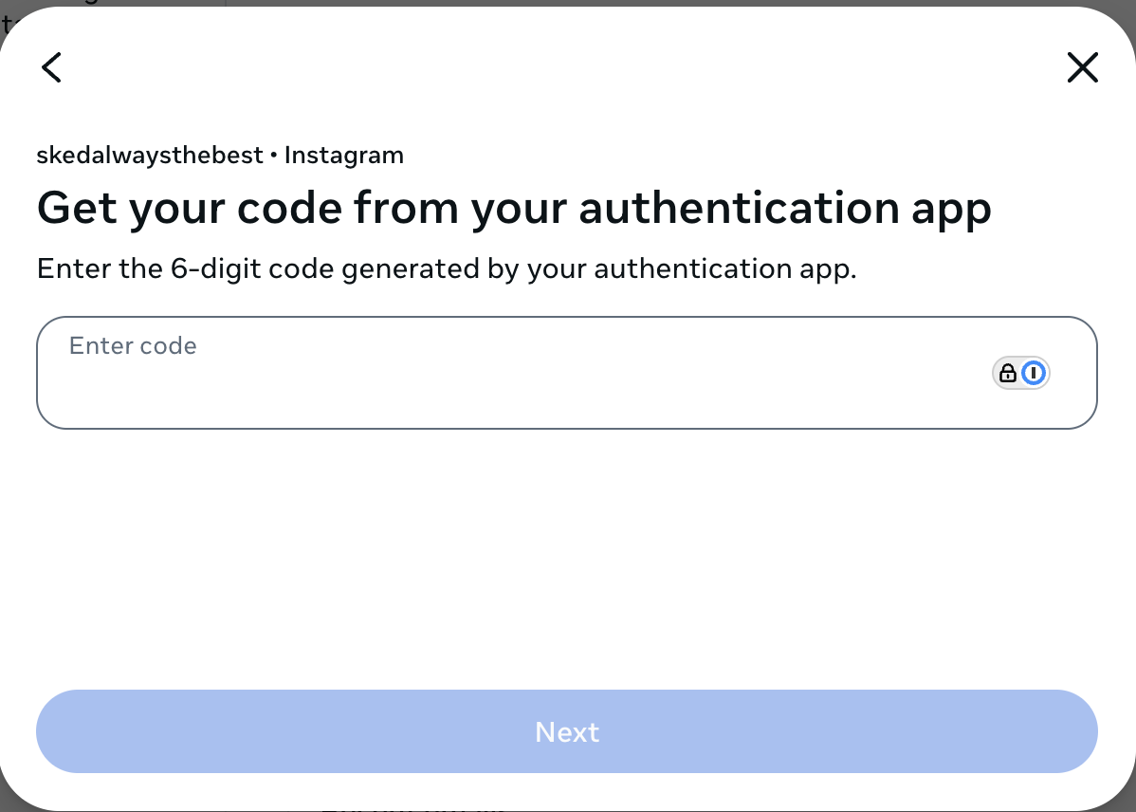Image resolution: width=1136 pixels, height=812 pixels.
Task: Click the word Instagram next to the username
Action: coord(344,156)
